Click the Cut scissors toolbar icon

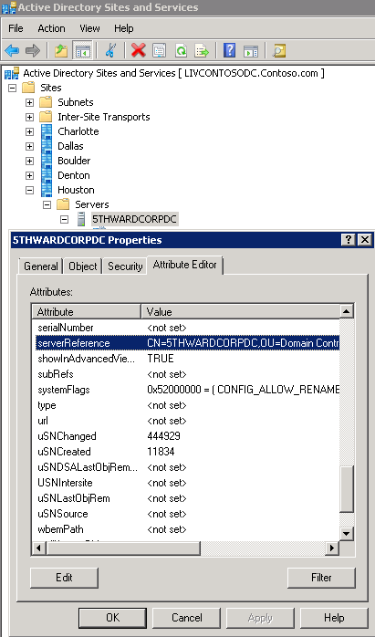click(x=110, y=51)
